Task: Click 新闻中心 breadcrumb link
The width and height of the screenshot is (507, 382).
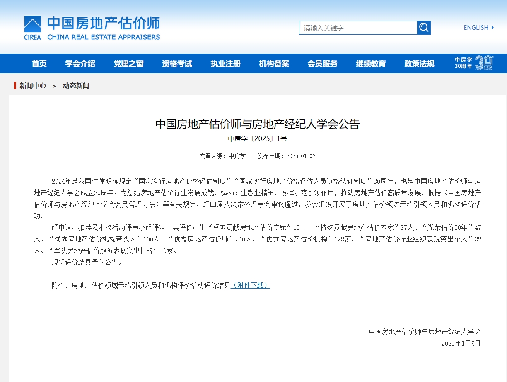Action: coord(33,86)
